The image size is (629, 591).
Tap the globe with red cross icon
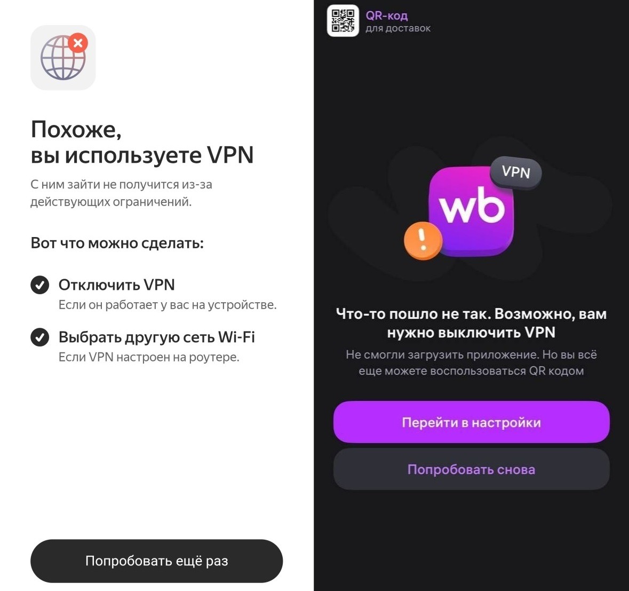coord(63,58)
